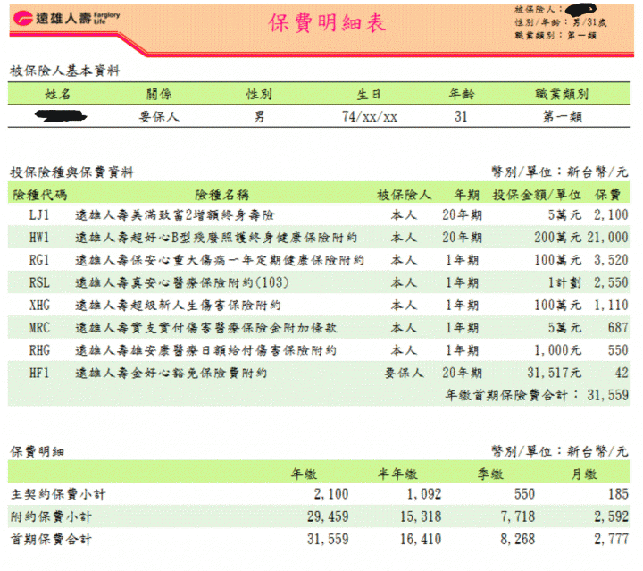Click the age value 31 in table
The height and width of the screenshot is (571, 643).
pyautogui.click(x=461, y=117)
